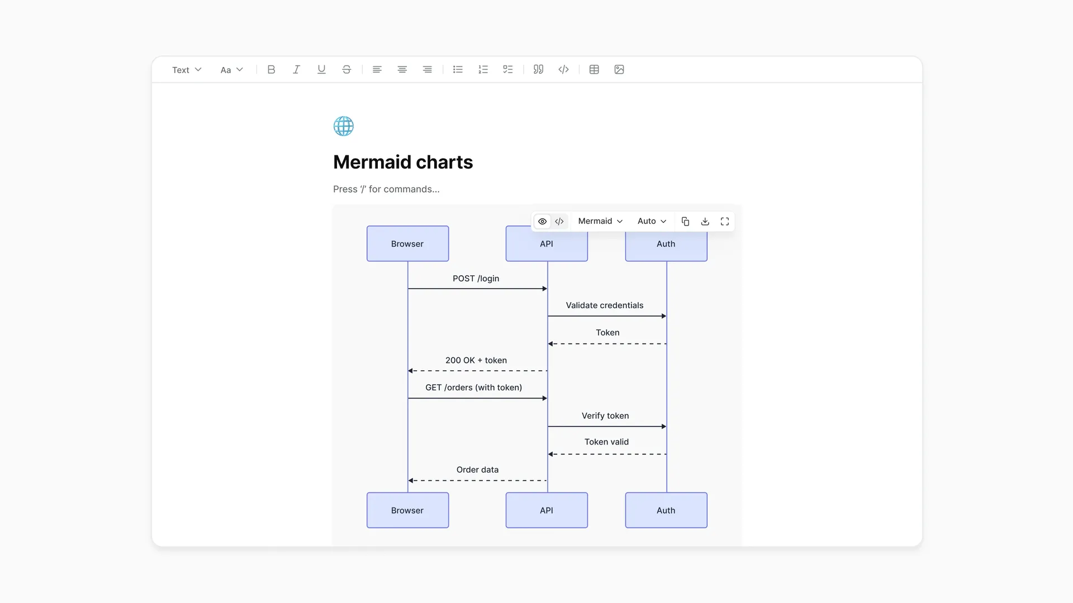Click the bottom Auth participant box
This screenshot has height=603, width=1073.
coord(666,510)
